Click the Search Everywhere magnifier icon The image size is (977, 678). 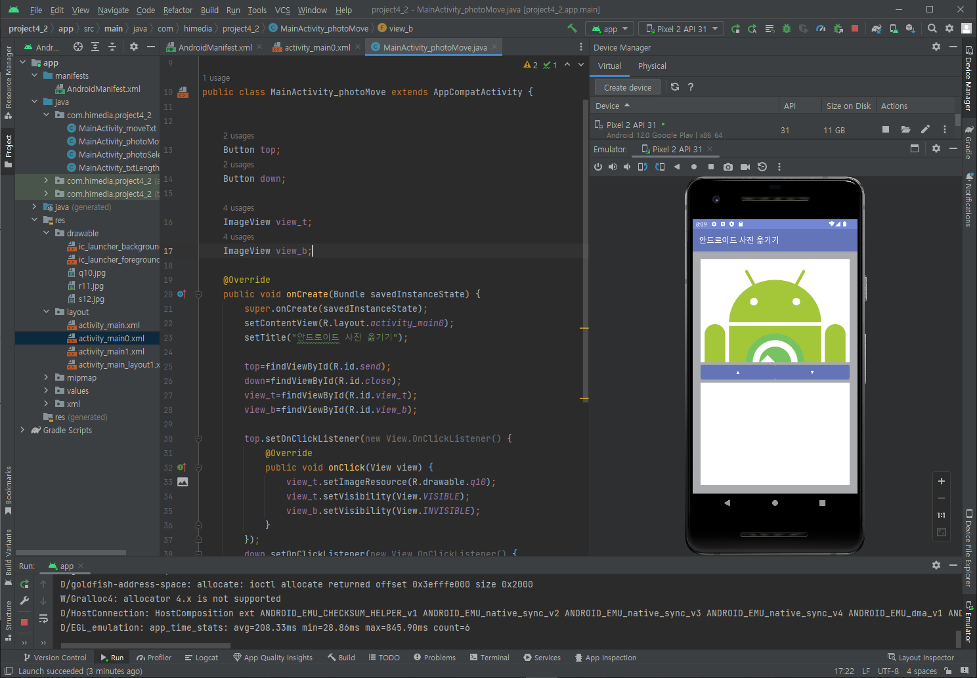(x=932, y=29)
